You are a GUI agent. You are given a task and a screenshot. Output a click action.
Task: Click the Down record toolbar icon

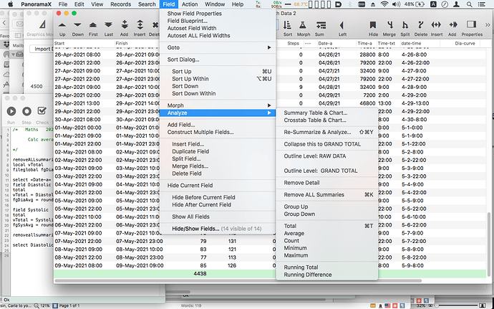pyautogui.click(x=77, y=25)
